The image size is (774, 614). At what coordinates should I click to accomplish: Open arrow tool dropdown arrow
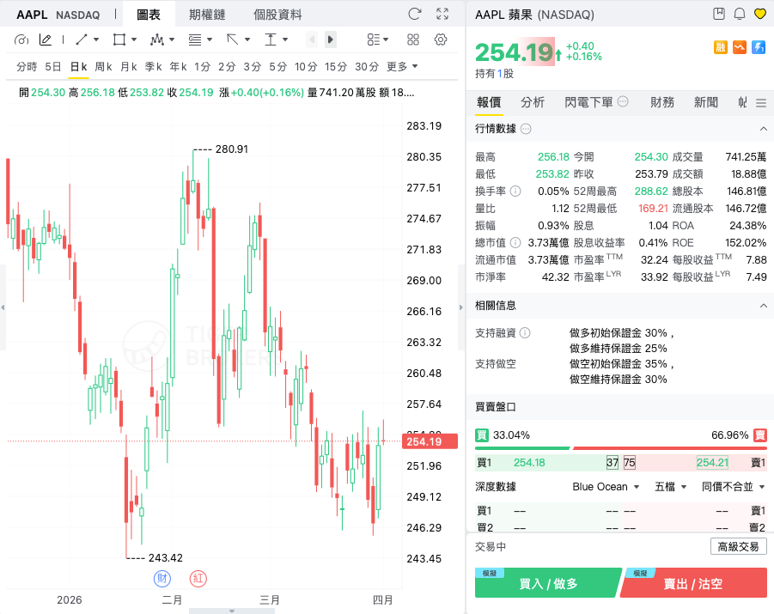(247, 40)
